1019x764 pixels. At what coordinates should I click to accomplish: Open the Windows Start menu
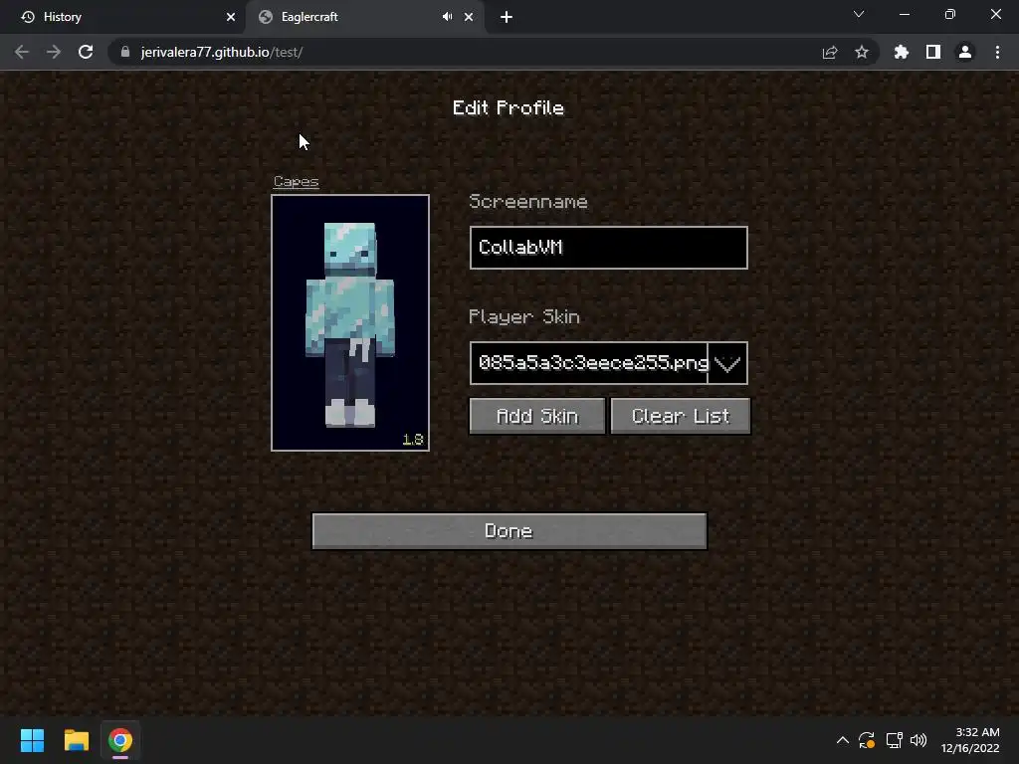point(32,740)
